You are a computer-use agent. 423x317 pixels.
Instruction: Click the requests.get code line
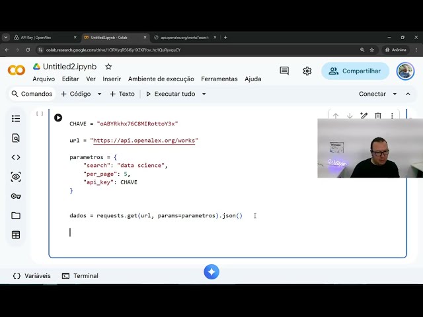point(156,216)
